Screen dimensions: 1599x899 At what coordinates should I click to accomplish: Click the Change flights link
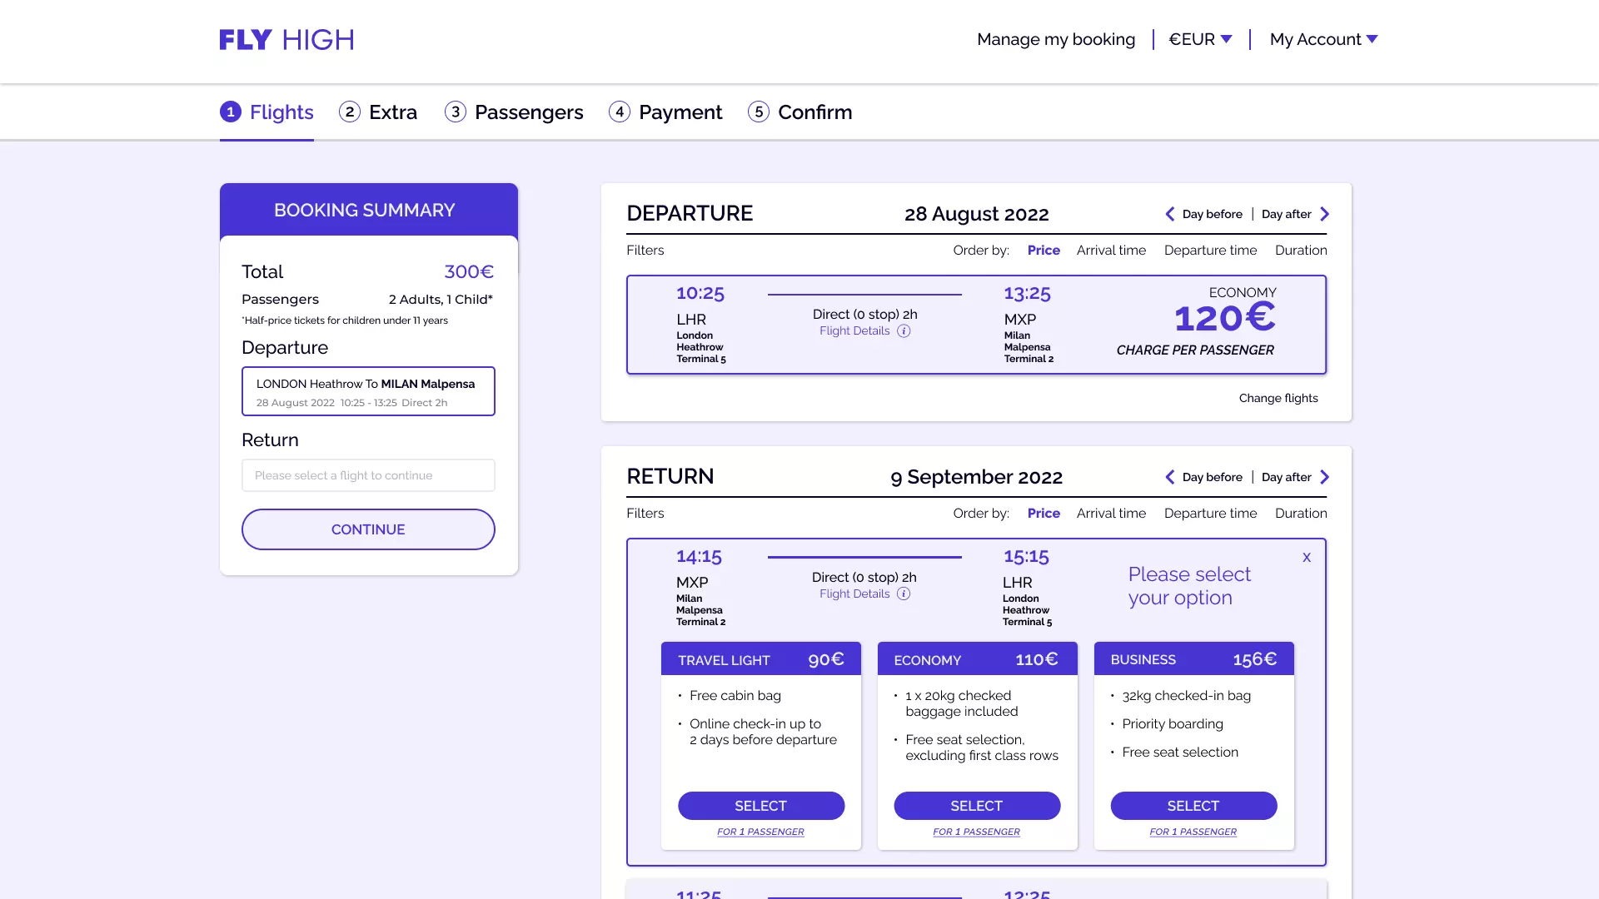[x=1278, y=399]
